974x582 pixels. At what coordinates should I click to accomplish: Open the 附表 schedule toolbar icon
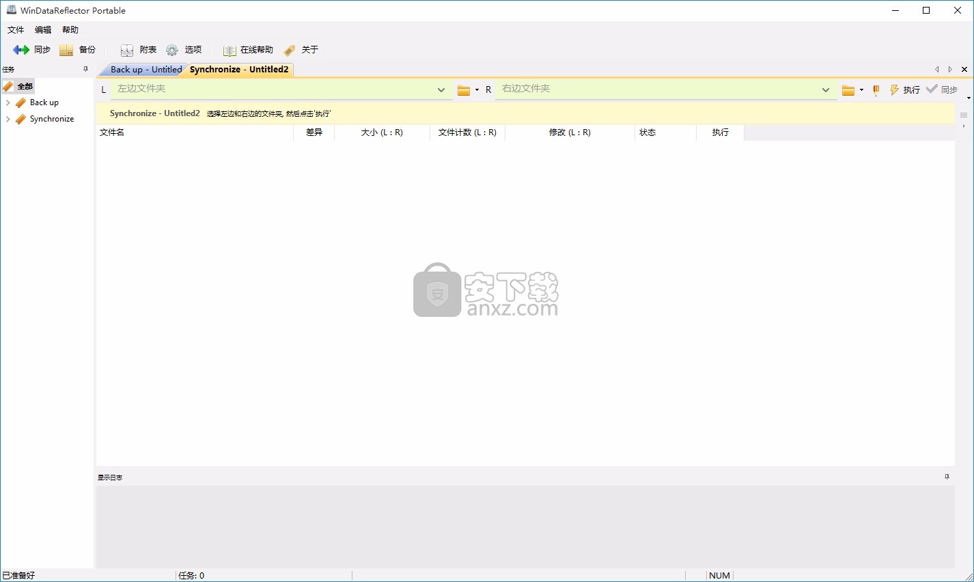point(127,50)
